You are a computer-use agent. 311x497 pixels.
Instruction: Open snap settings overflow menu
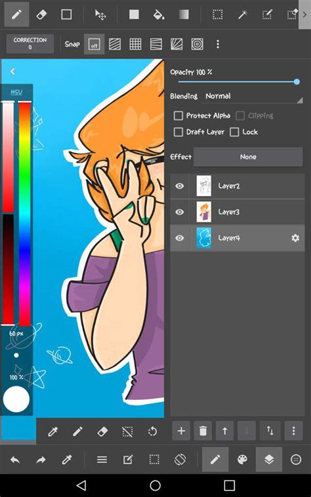pos(218,44)
